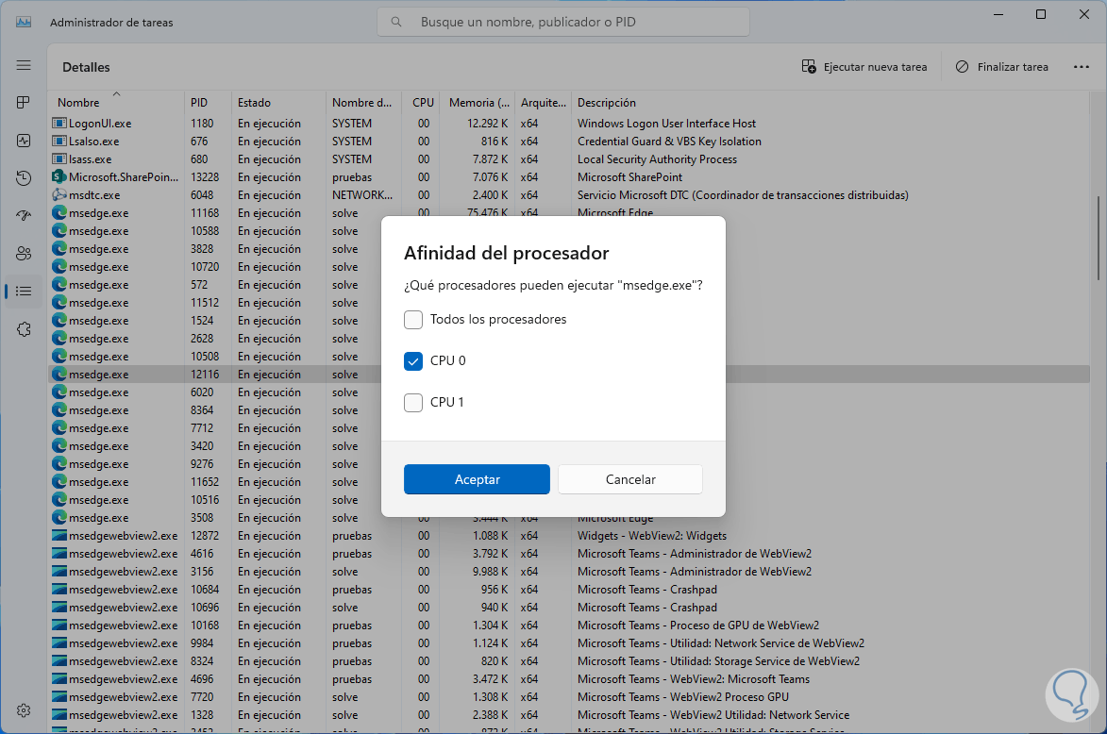The image size is (1107, 734).
Task: Open the three-dot more options menu
Action: click(1082, 67)
